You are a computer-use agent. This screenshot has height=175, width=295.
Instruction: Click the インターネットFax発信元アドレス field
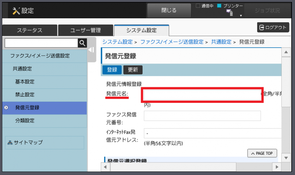pos(213,133)
